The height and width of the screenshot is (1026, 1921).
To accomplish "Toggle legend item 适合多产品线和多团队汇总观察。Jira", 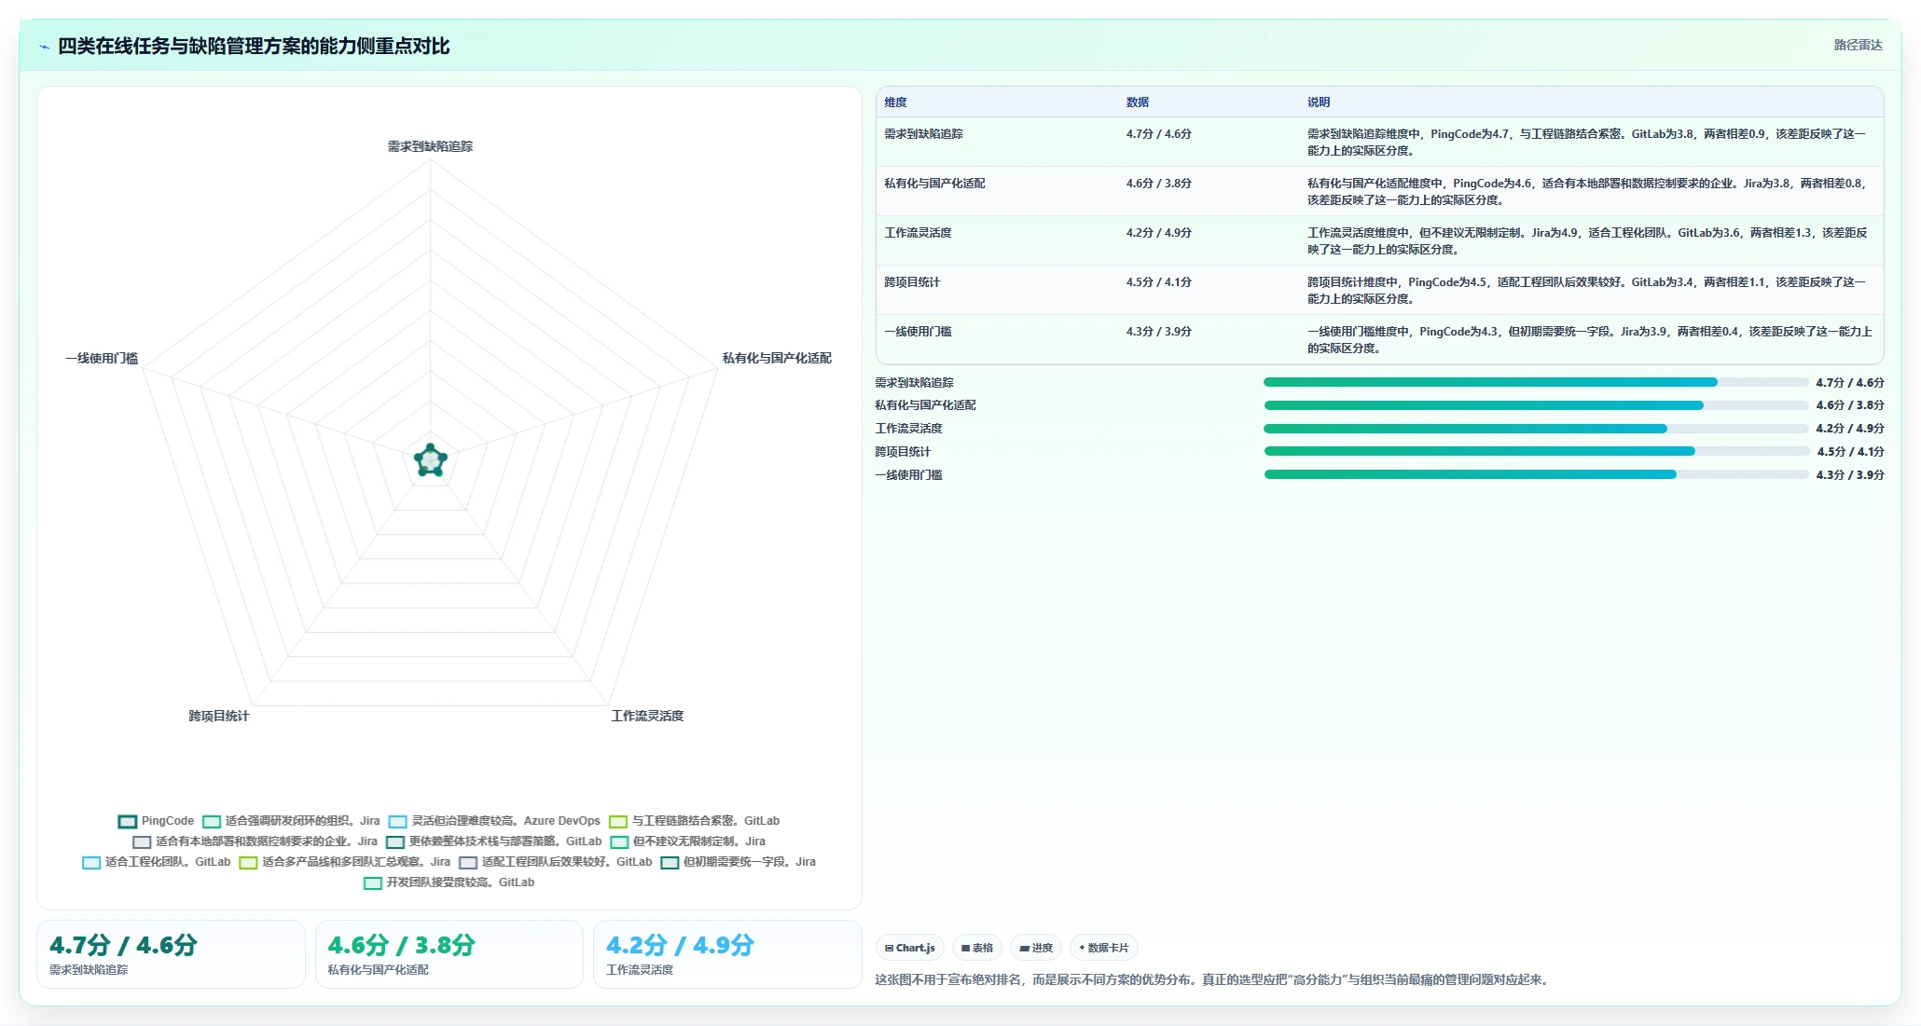I will coord(344,862).
